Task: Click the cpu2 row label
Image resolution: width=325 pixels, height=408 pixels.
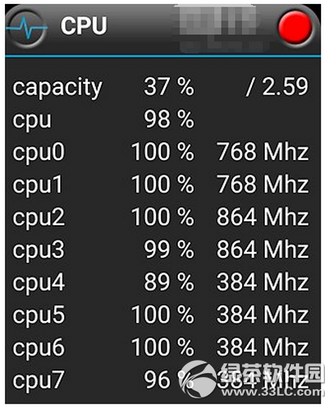Action: [x=39, y=218]
